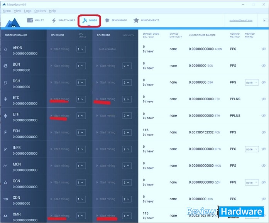269x223 pixels.
Task: Toggle visibility of ETC row
Action: (x=264, y=99)
